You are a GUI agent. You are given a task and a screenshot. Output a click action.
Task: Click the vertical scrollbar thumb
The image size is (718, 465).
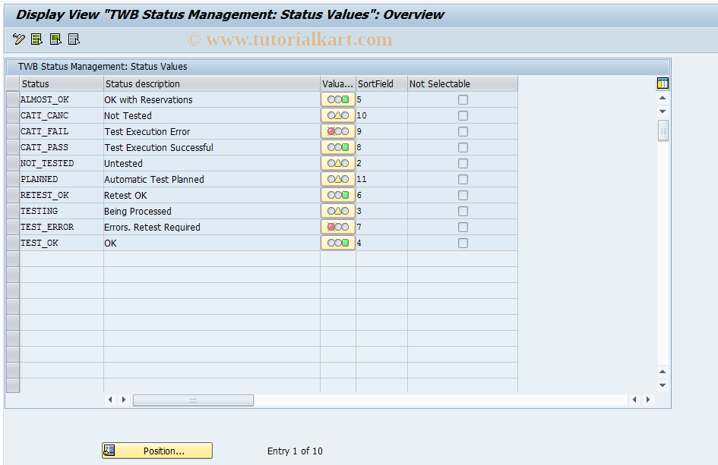pyautogui.click(x=663, y=131)
